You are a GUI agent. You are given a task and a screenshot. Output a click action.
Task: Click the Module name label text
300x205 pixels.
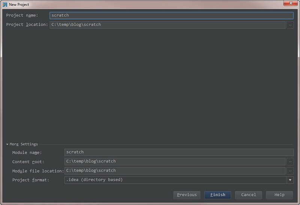pos(27,153)
